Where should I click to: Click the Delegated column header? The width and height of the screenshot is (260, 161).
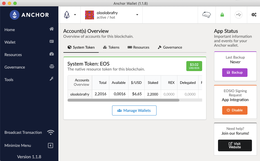(188, 82)
